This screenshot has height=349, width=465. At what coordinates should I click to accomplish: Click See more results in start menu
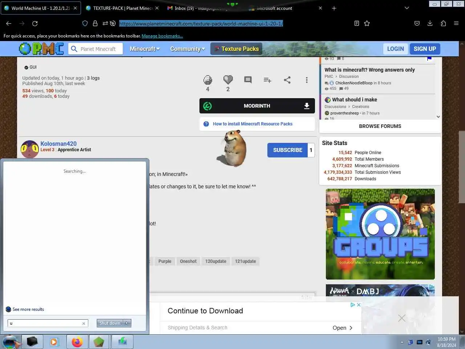point(28,309)
